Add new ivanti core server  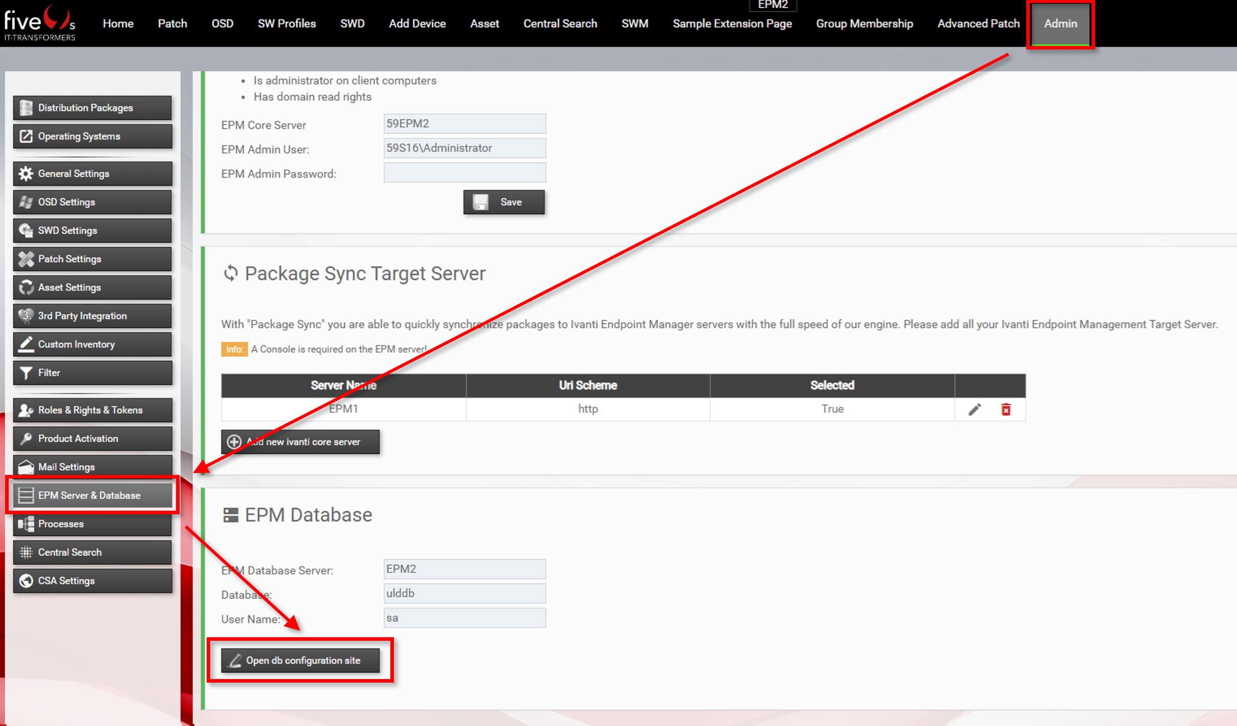[300, 442]
